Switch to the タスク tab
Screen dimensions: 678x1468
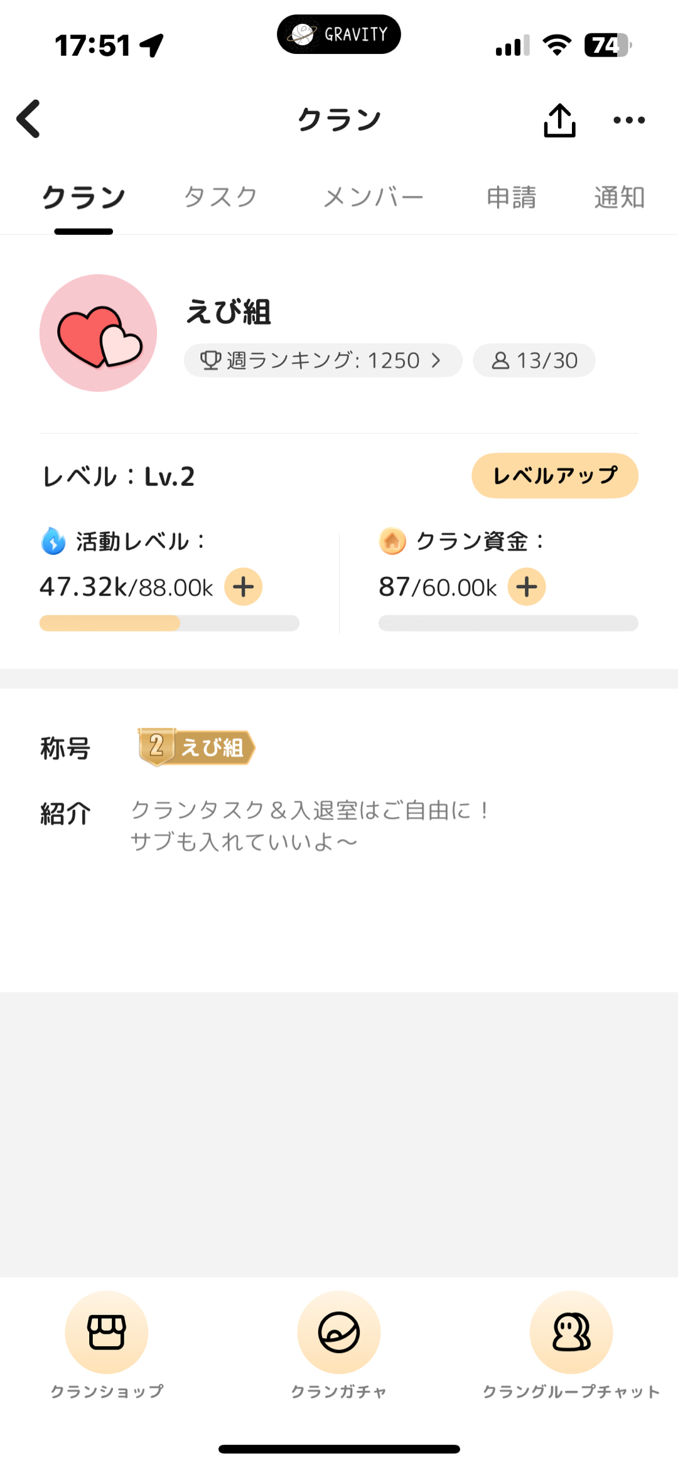click(220, 197)
